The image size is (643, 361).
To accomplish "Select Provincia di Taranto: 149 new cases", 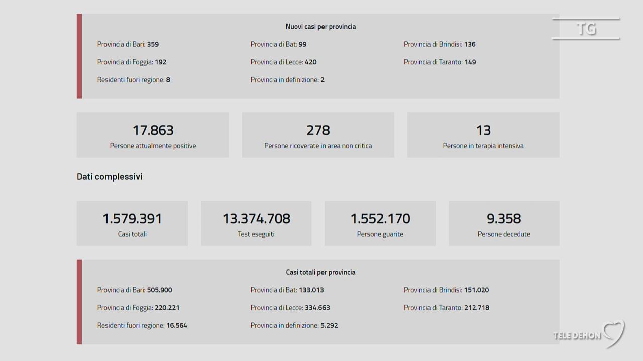I will coord(440,62).
